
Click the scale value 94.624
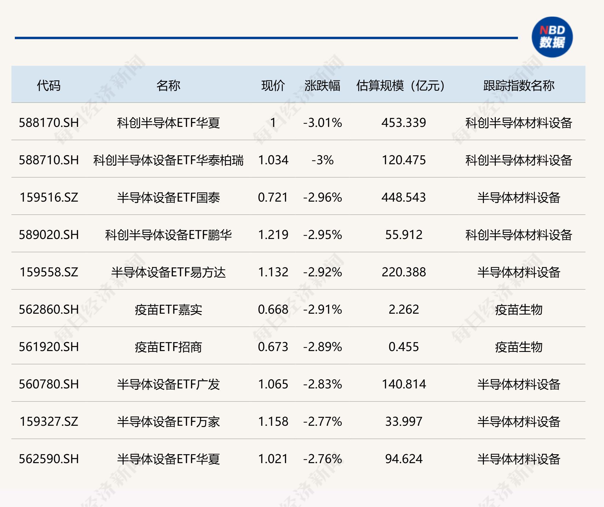404,459
